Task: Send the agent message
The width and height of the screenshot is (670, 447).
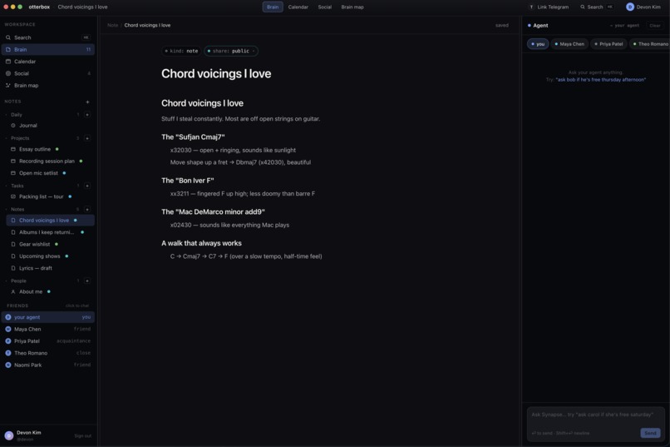Action: click(x=650, y=433)
